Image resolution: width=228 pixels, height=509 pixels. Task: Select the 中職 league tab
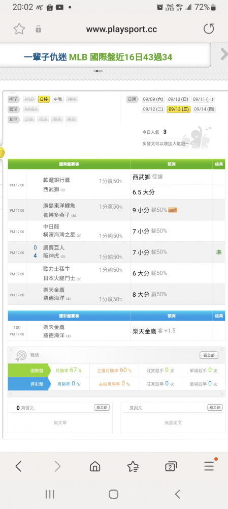pos(58,99)
